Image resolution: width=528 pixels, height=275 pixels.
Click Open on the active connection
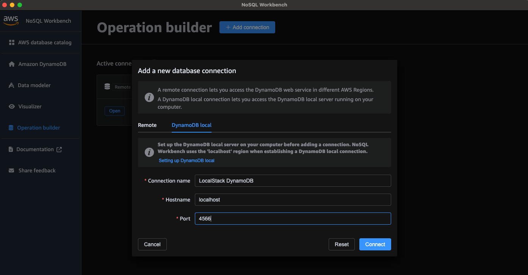114,111
